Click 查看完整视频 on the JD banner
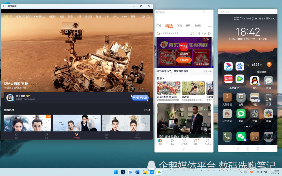 coord(202,64)
